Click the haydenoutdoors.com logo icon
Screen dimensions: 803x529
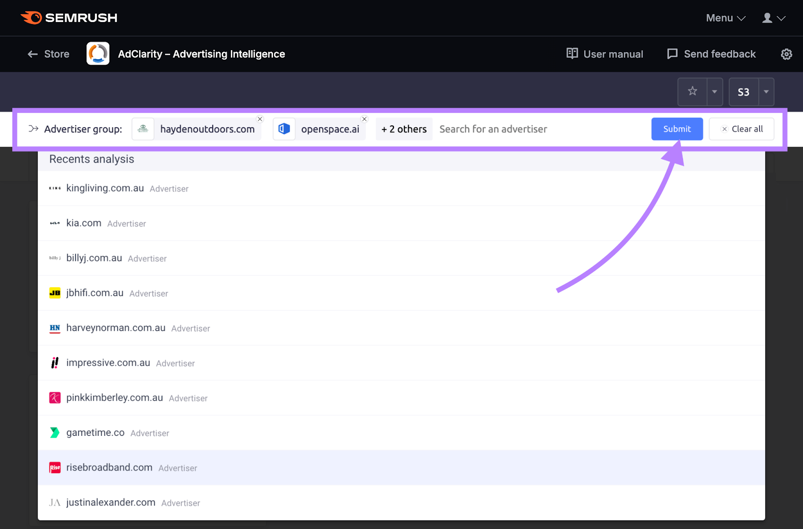(143, 129)
